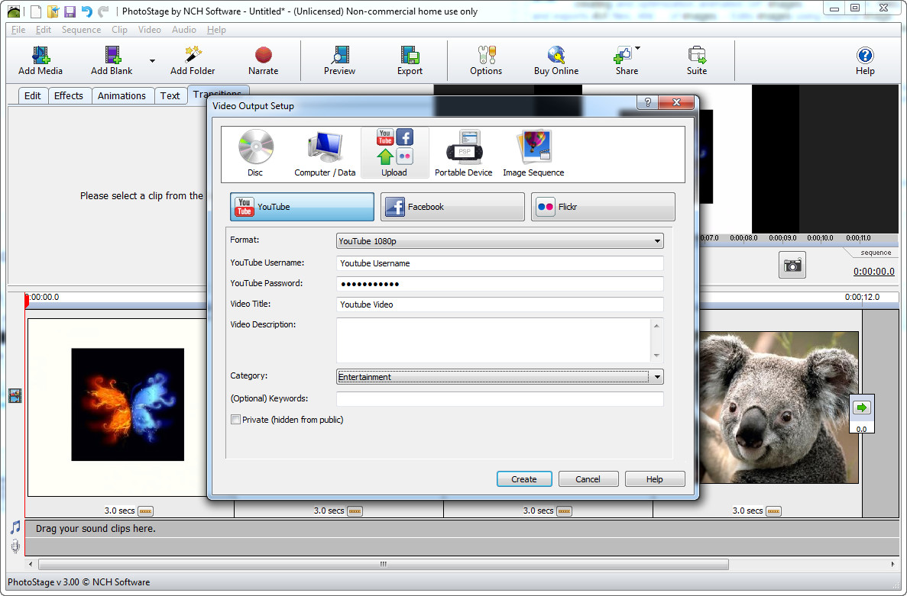Expand the Add Blank dropdown arrow

click(152, 60)
